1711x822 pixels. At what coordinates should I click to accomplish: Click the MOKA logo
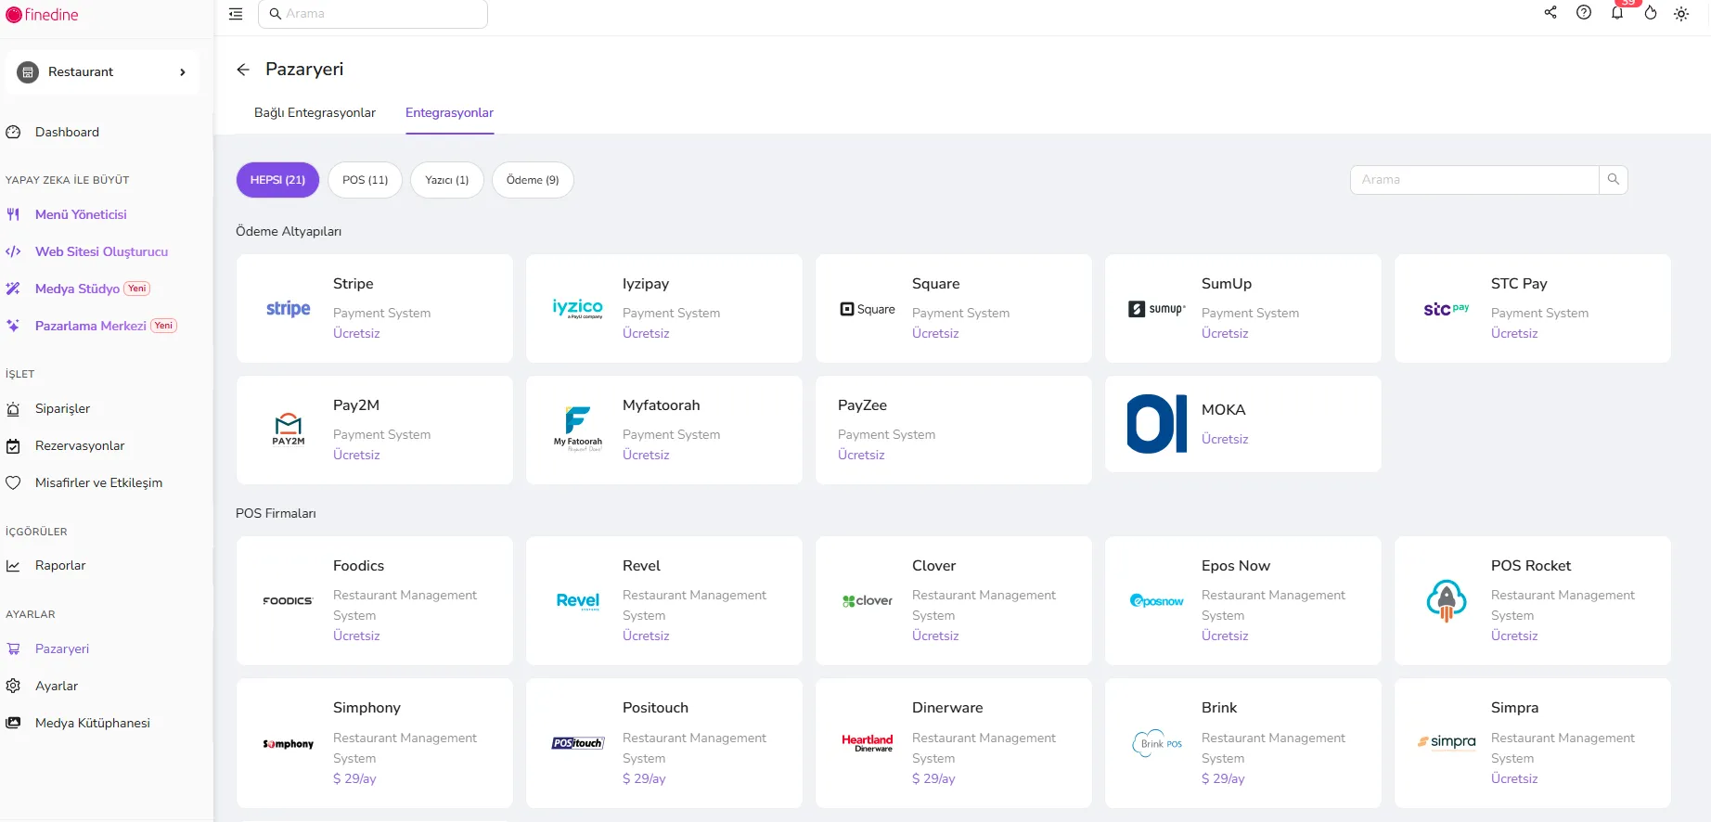(x=1157, y=424)
